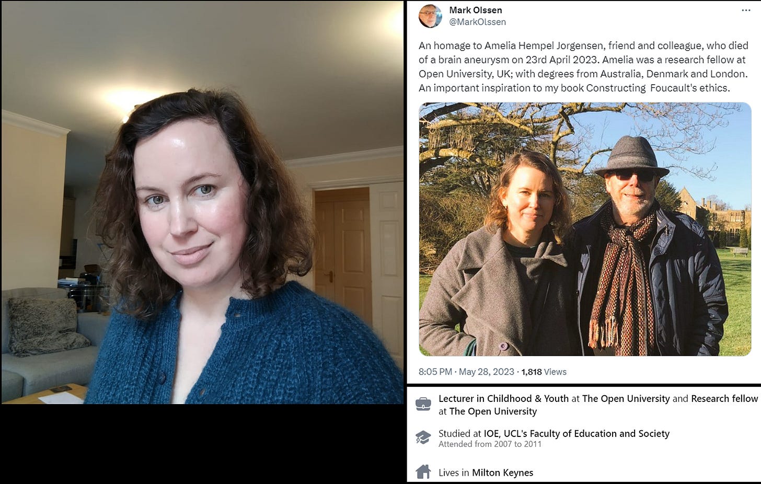The height and width of the screenshot is (484, 761).
Task: Click the briefcase work icon
Action: tap(423, 404)
